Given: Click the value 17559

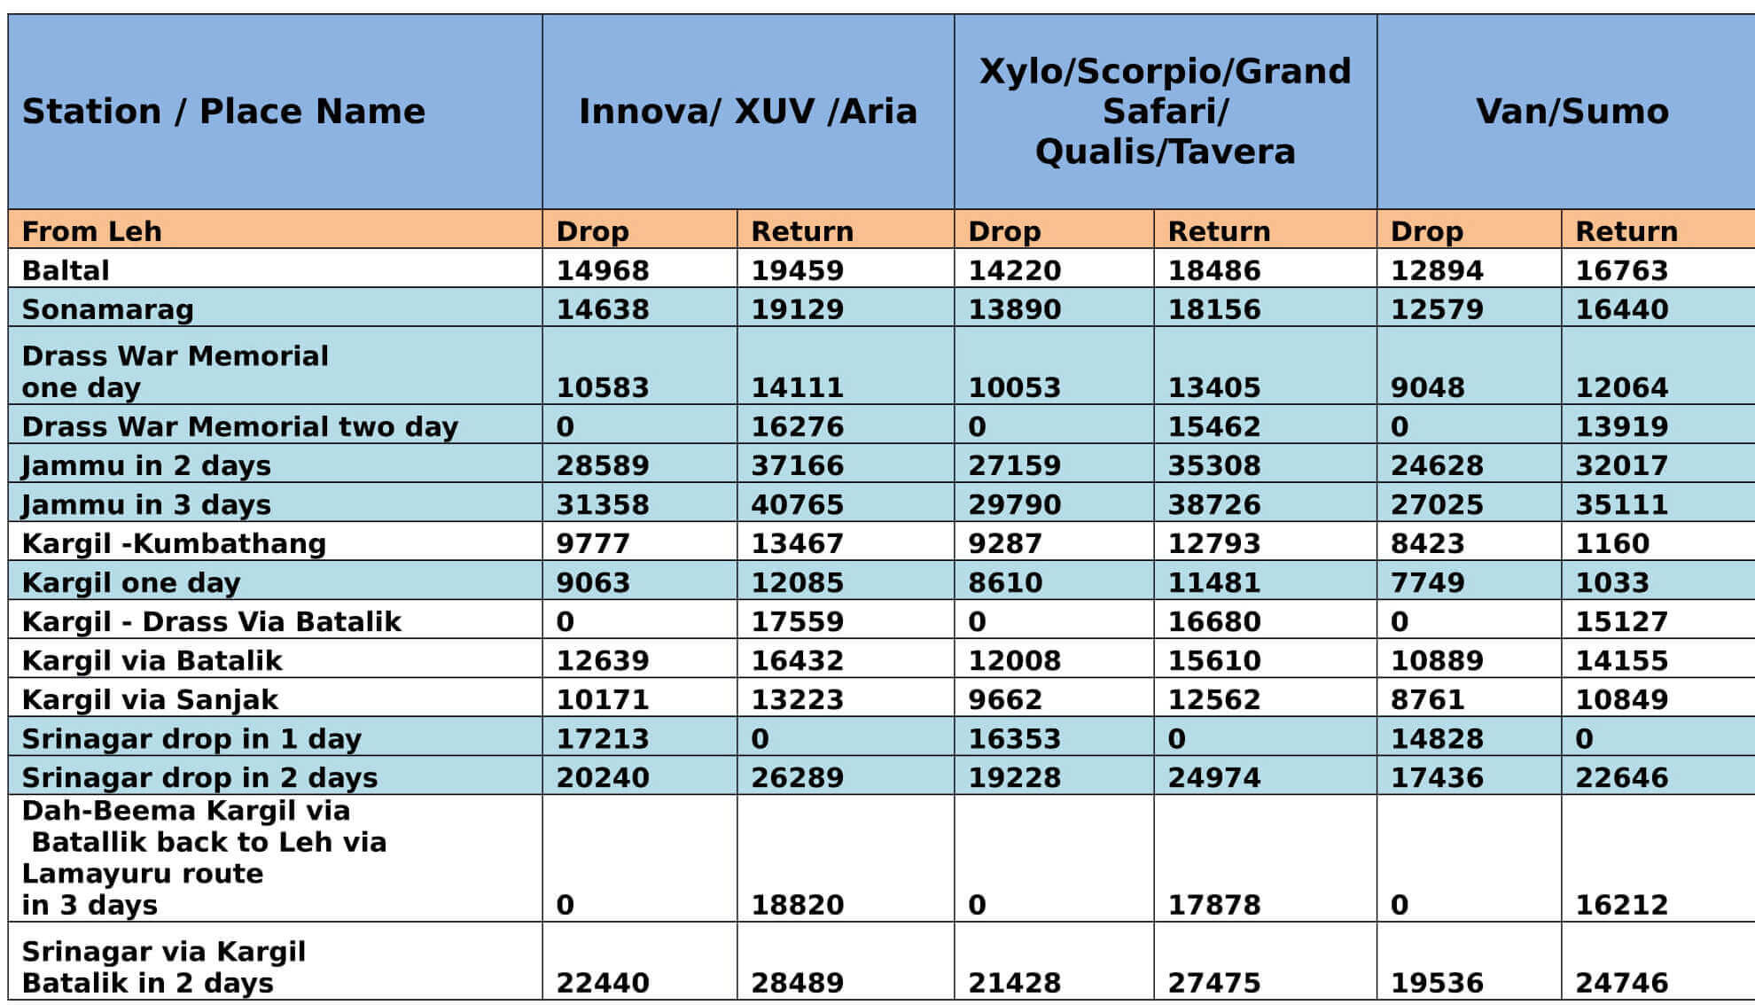Looking at the screenshot, I should point(798,621).
